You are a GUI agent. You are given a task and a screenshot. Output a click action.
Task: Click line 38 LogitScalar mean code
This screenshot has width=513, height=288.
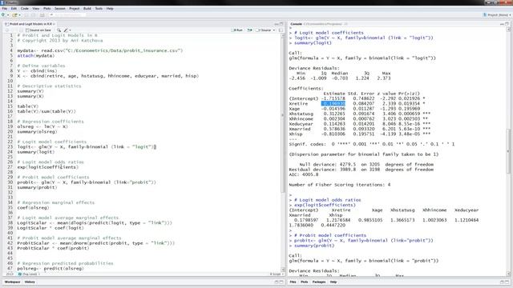point(95,222)
